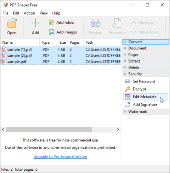This screenshot has height=173, width=170.
Task: Click the Edit Metadata icon
Action: click(x=128, y=97)
